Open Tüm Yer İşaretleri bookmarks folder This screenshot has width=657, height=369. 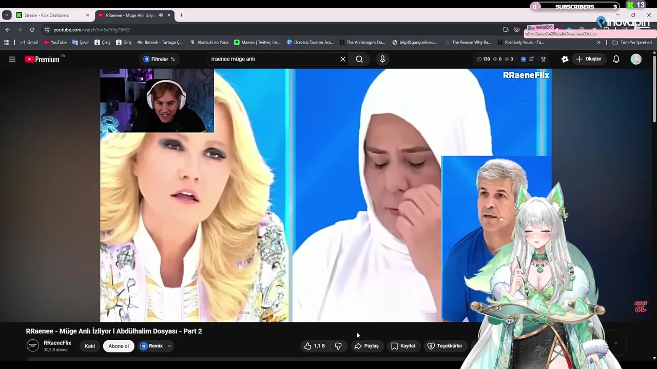632,43
